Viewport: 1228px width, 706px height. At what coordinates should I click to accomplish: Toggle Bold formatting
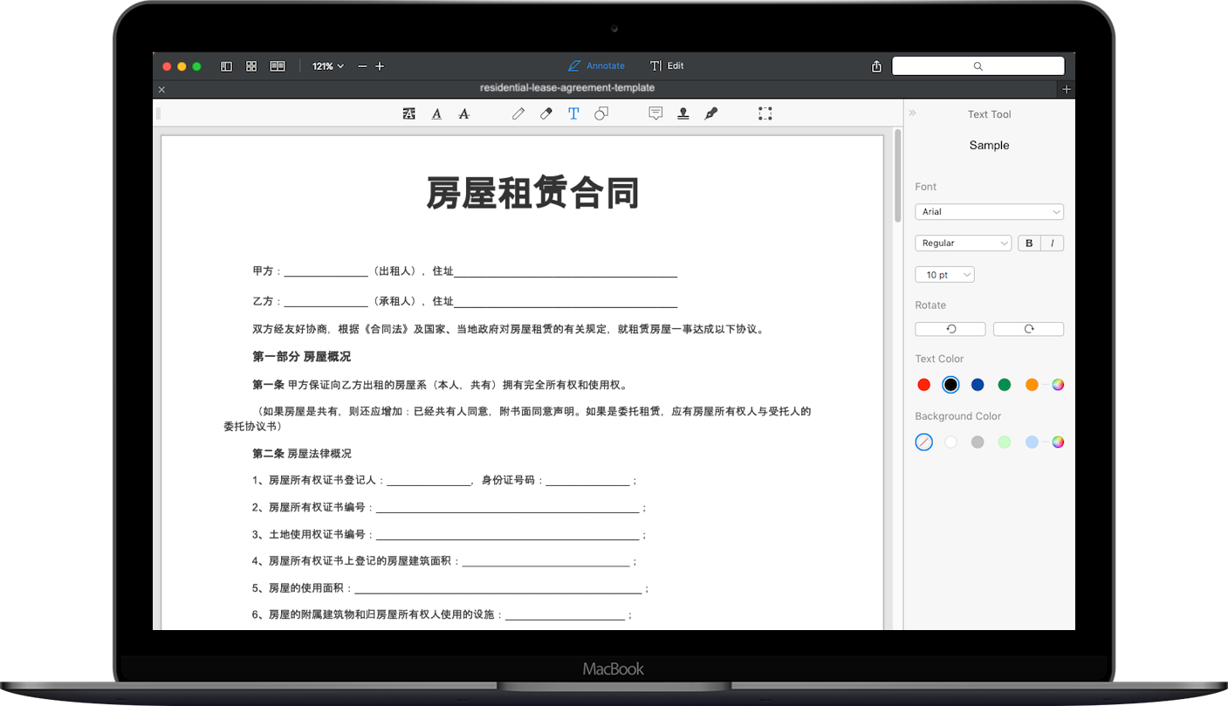pyautogui.click(x=1029, y=243)
